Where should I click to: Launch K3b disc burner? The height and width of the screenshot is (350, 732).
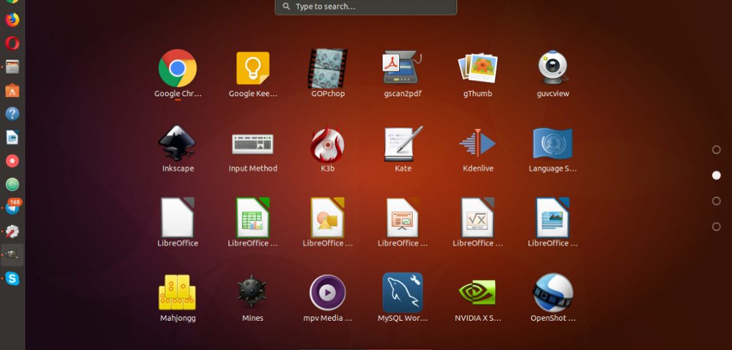328,144
